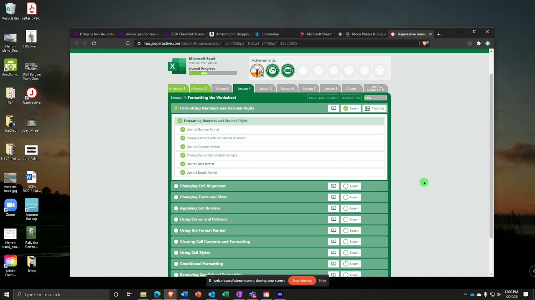Click completed Learn for Formatting Numbers and Decimal Digits
The height and width of the screenshot is (300, 535).
[351, 108]
